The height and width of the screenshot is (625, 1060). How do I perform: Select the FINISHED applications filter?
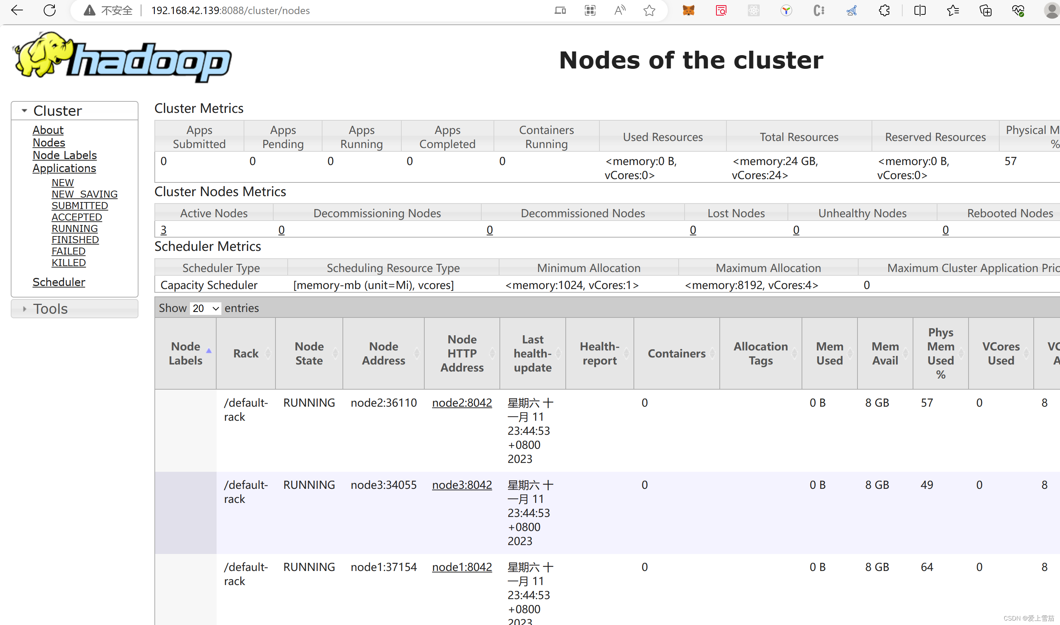click(75, 239)
